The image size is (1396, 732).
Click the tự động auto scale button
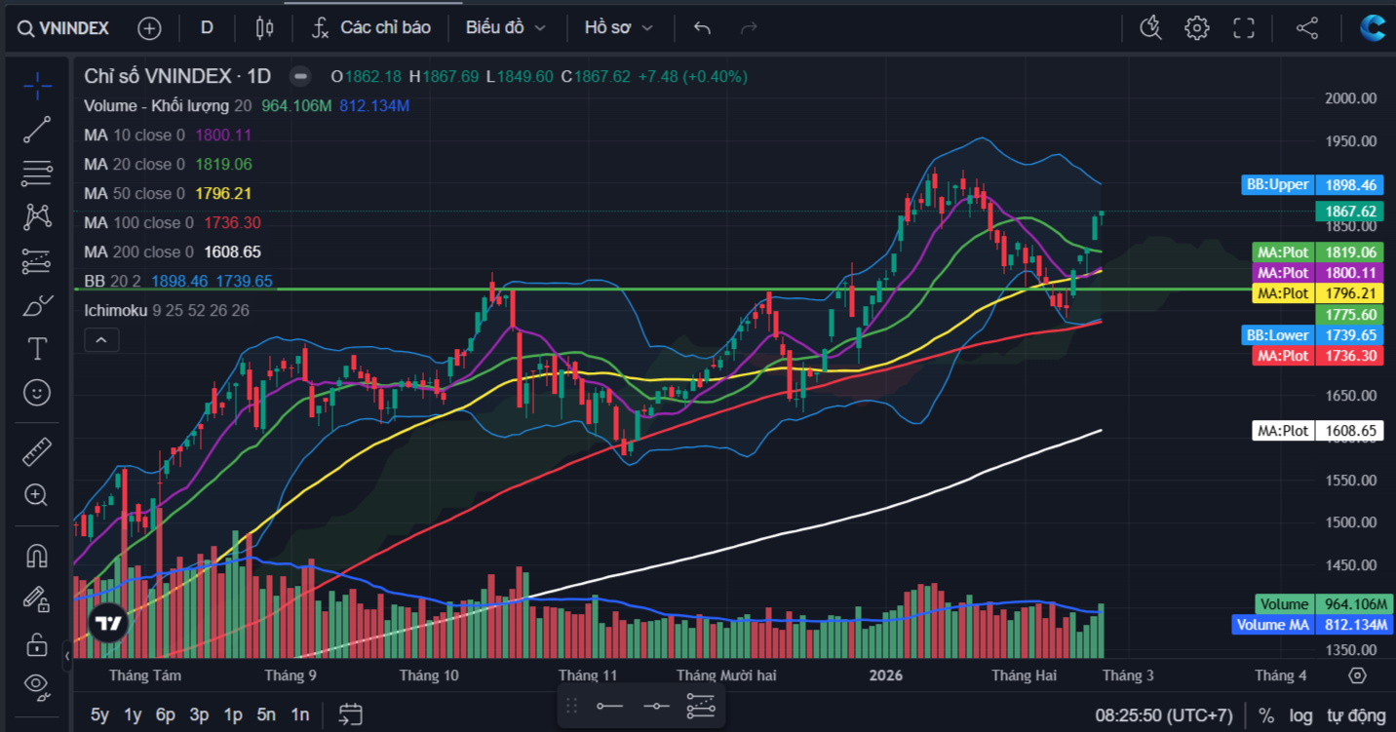(1356, 715)
